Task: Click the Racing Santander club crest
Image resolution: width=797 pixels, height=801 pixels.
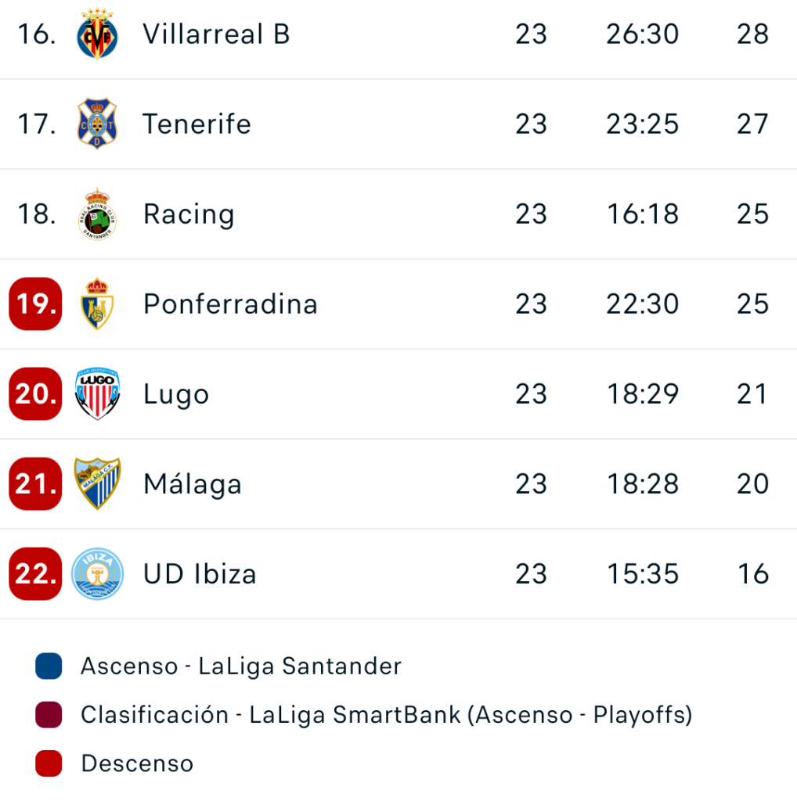Action: [97, 214]
